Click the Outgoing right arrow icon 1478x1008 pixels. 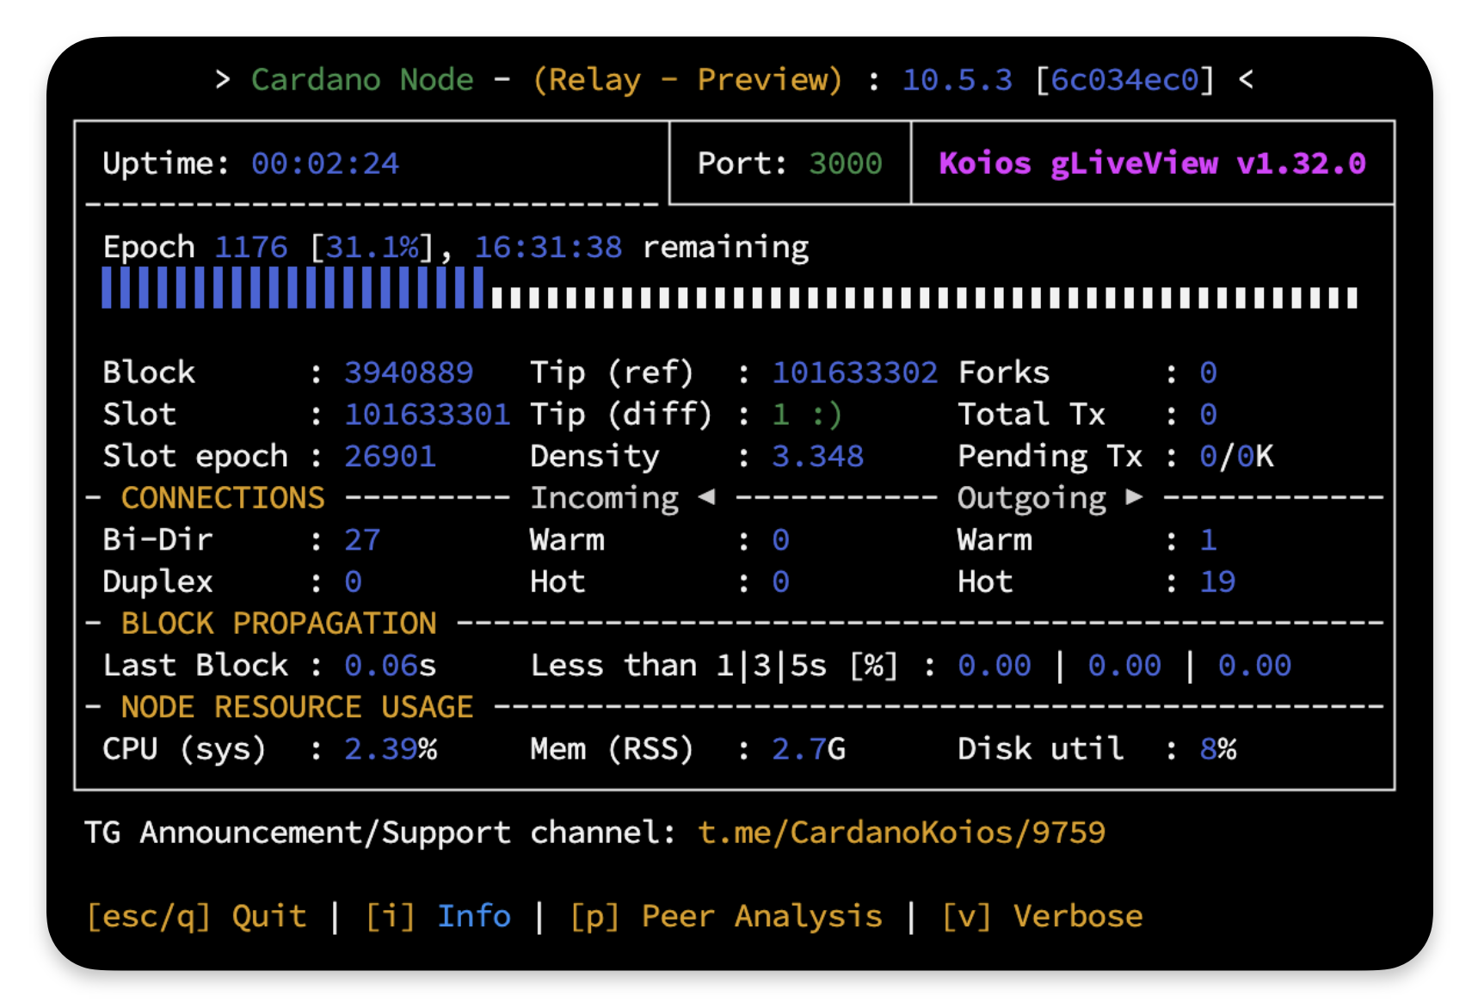(1134, 497)
